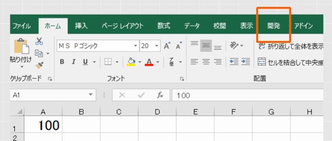Toggle italic formatting

[x=74, y=62]
